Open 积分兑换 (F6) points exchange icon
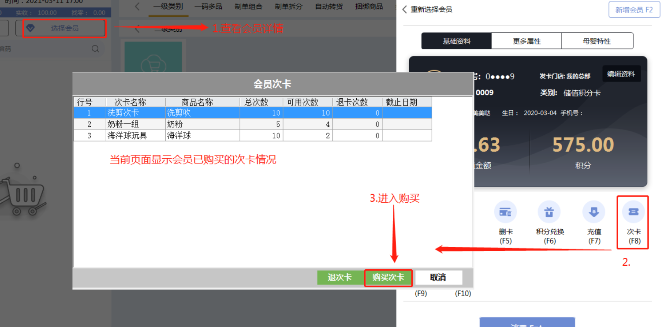 (x=549, y=212)
